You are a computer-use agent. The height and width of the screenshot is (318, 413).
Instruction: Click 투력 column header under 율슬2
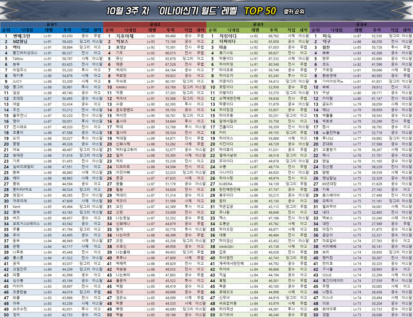[x=171, y=30]
